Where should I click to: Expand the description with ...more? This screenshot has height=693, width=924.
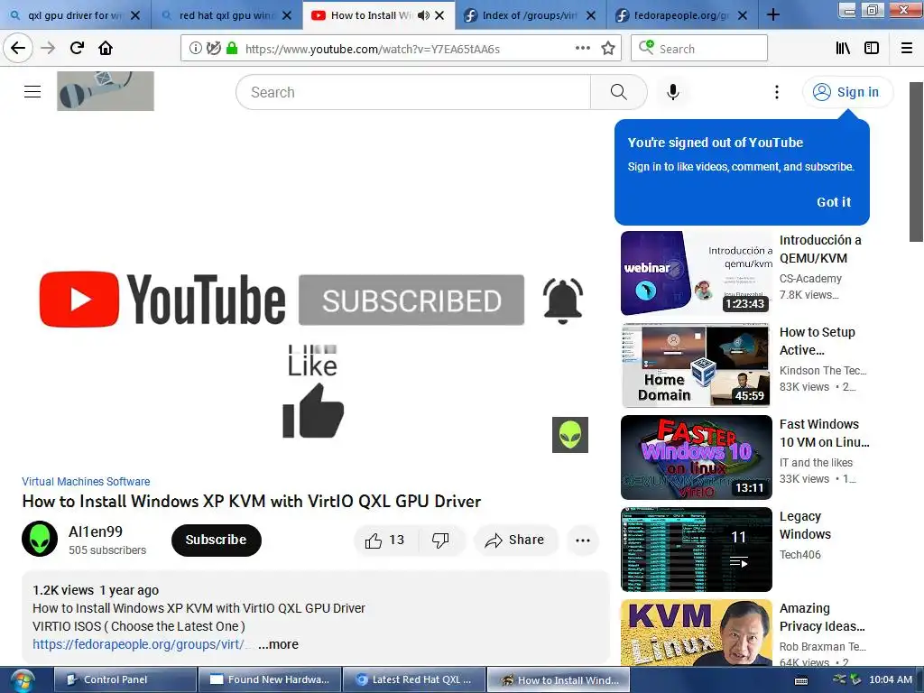278,644
